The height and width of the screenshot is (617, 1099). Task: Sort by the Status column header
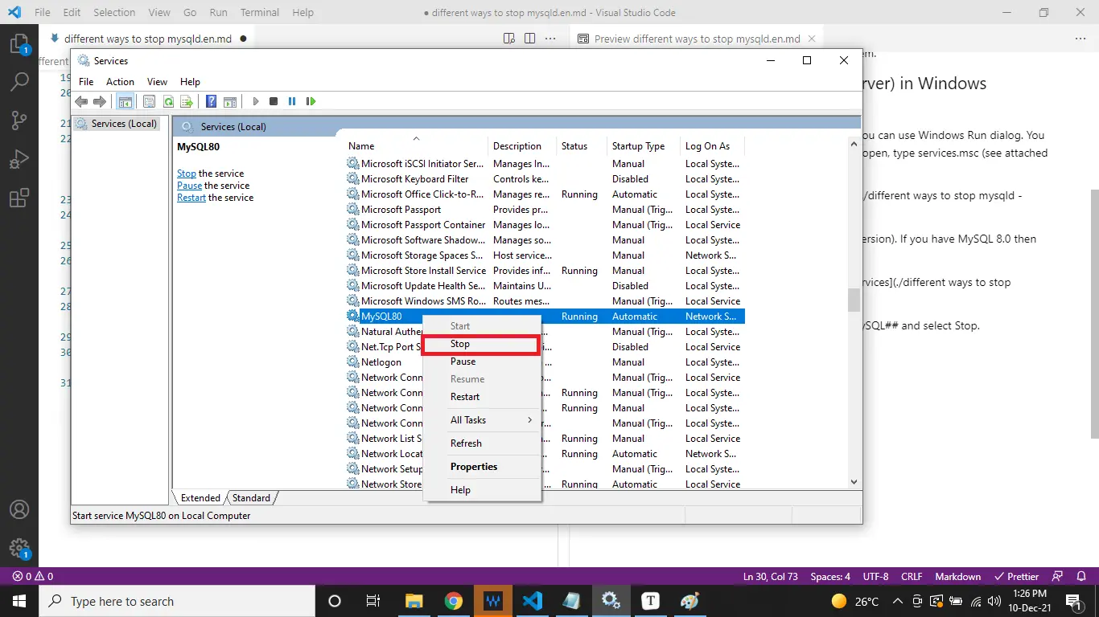[x=582, y=146]
